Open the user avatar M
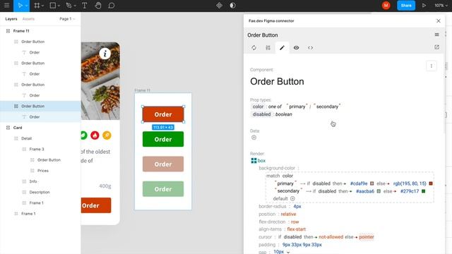Image resolution: width=452 pixels, height=254 pixels. (x=386, y=6)
